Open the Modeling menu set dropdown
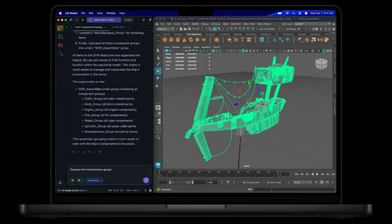 pos(165,29)
